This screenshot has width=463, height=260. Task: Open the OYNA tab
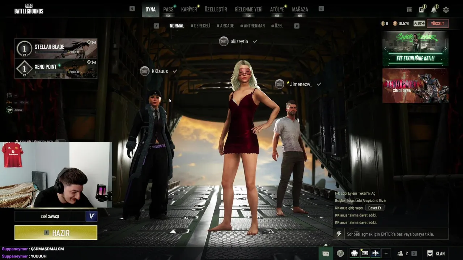tap(150, 9)
